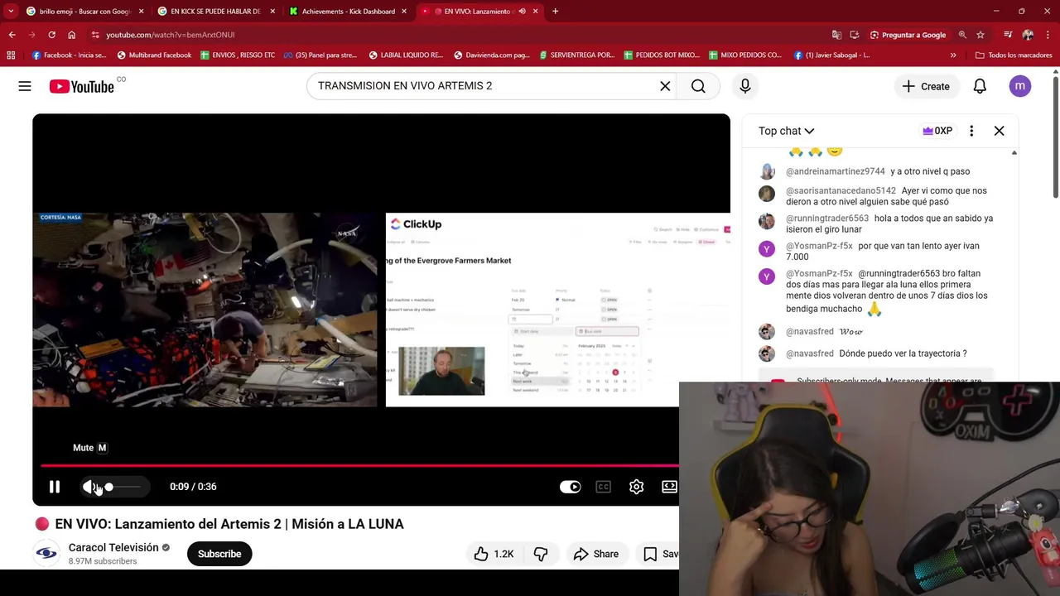Screen dimensions: 1060x596
Task: Open the chat three-dot options menu
Action: pos(971,131)
